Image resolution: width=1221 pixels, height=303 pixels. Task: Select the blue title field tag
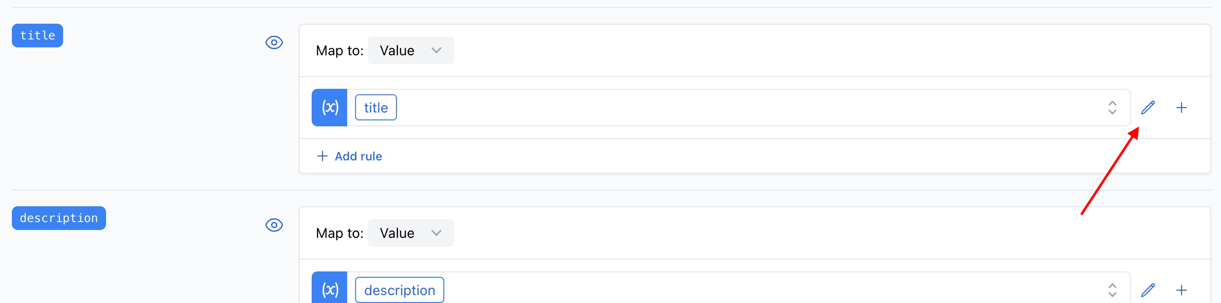point(37,36)
